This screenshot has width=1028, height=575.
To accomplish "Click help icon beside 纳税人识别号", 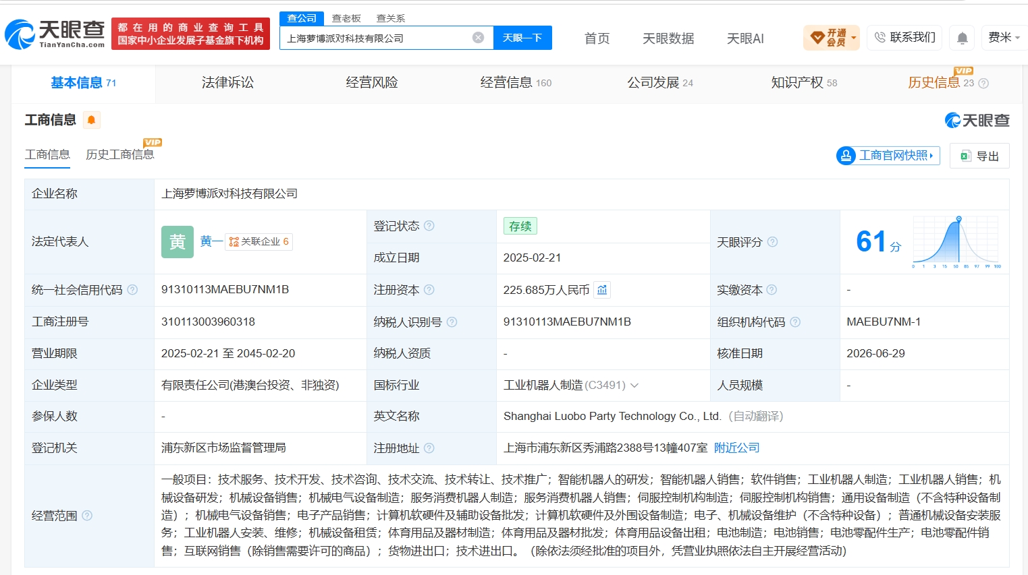I will 452,322.
